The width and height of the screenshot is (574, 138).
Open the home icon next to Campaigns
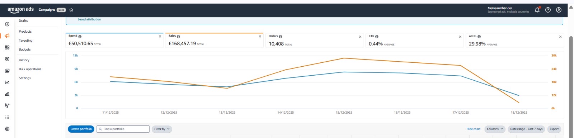click(71, 10)
